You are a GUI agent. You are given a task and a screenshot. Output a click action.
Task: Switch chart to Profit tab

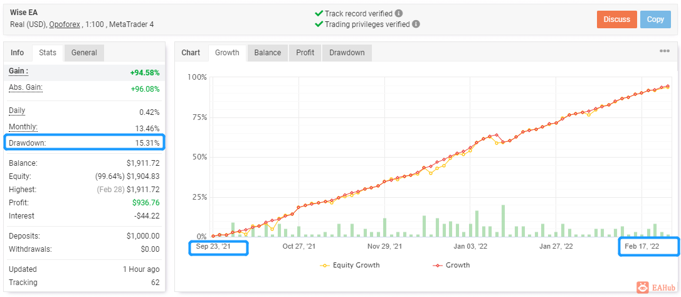[x=305, y=53]
